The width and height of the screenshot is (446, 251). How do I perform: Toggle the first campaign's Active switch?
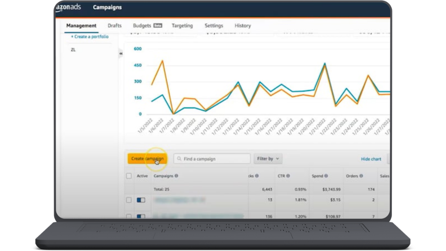(141, 200)
